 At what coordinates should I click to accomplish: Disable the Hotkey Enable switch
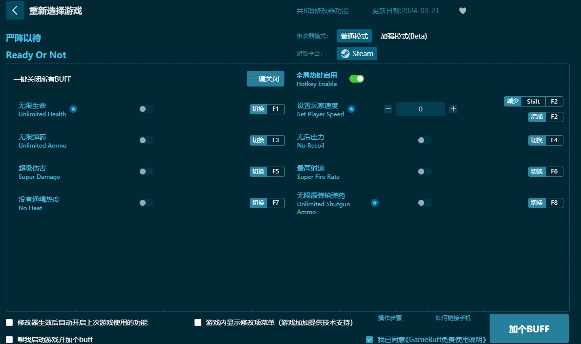click(357, 78)
